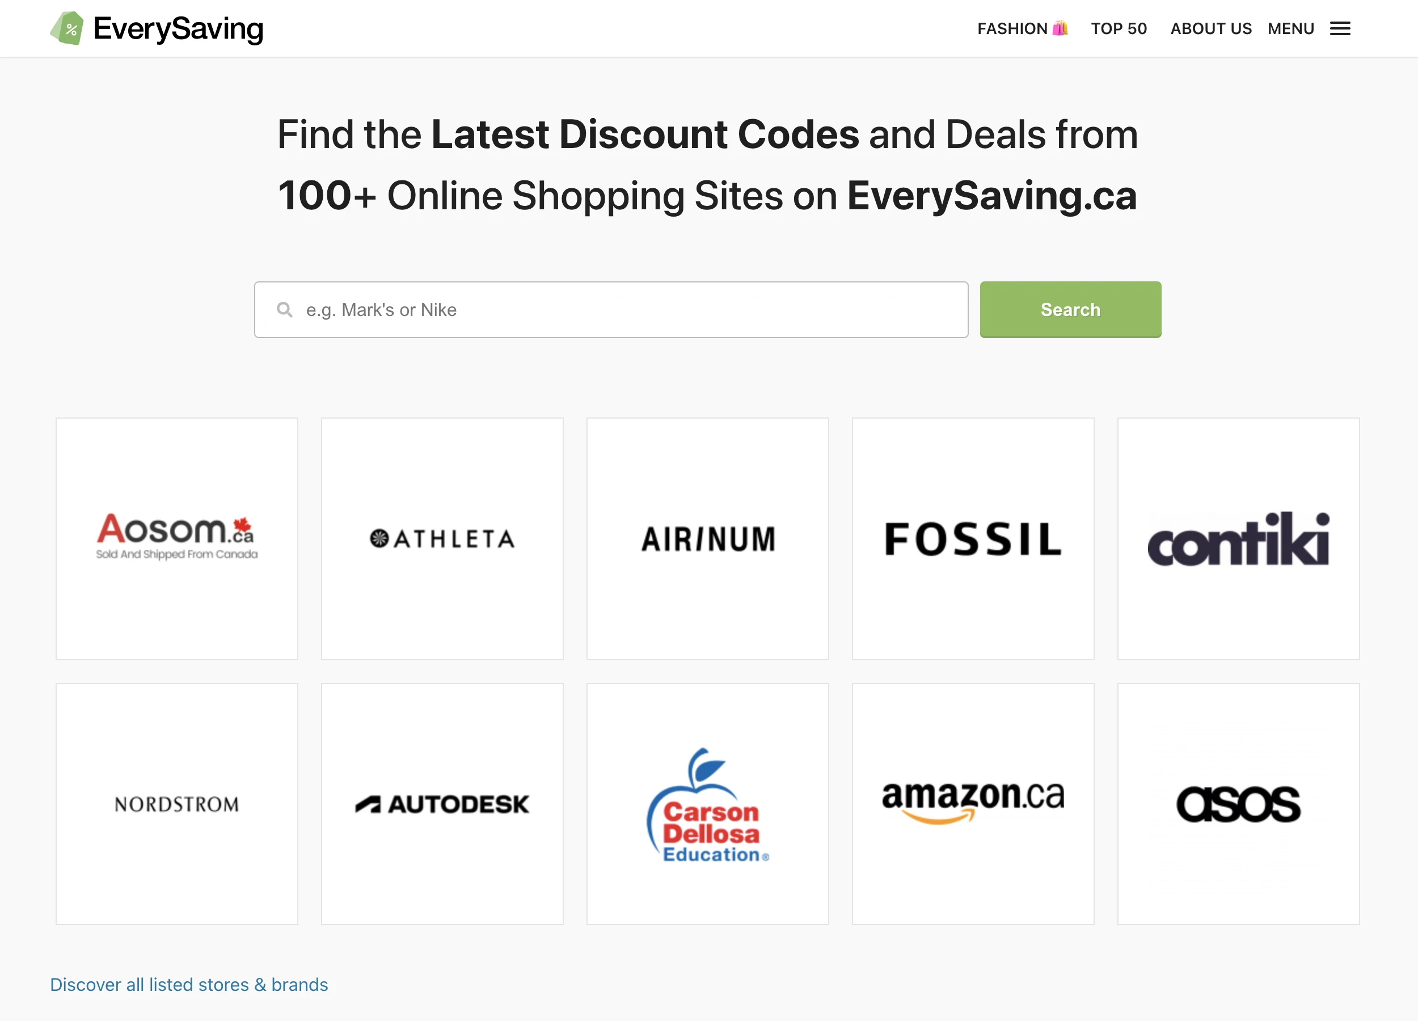The height and width of the screenshot is (1021, 1418).
Task: Select the Autodesk brand logo
Action: pyautogui.click(x=442, y=805)
